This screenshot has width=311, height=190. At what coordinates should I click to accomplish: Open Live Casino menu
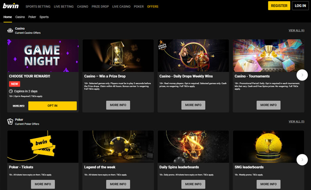click(x=121, y=7)
